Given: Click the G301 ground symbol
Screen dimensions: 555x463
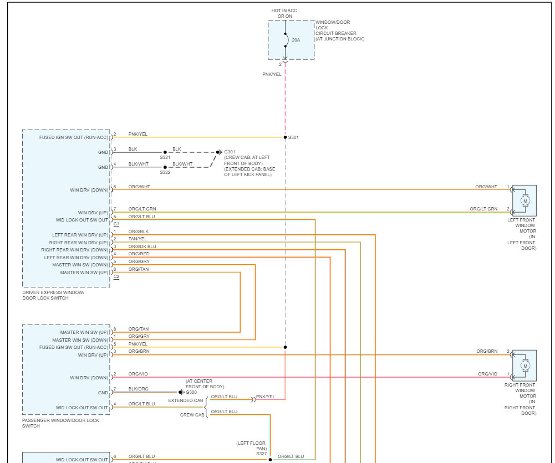Looking at the screenshot, I should tap(219, 152).
